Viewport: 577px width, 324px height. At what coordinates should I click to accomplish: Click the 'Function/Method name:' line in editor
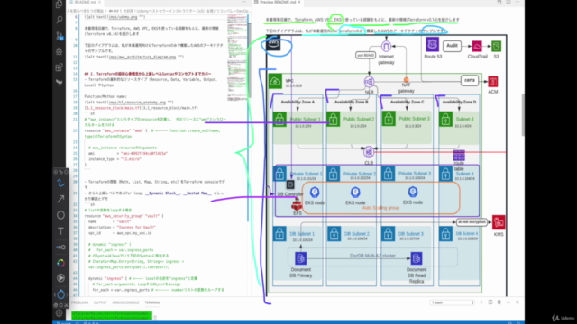pyautogui.click(x=105, y=96)
